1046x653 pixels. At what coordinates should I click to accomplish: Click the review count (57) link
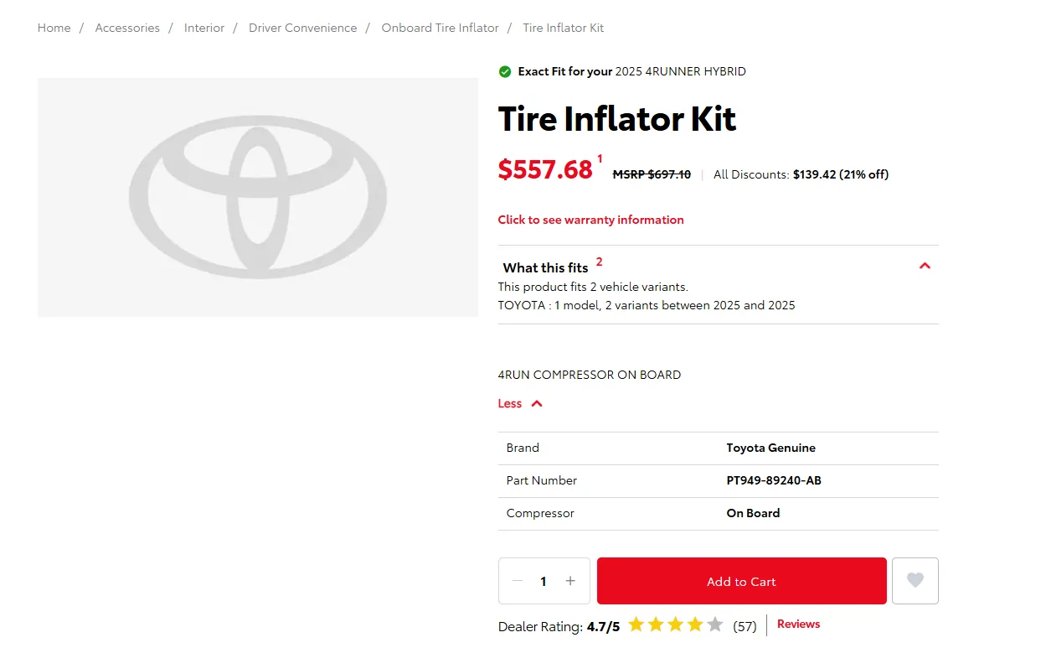click(744, 625)
